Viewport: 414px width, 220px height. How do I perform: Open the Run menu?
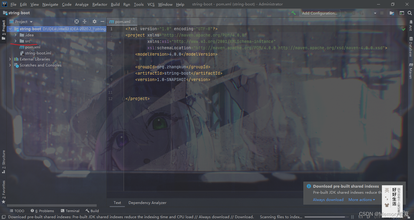coord(126,4)
